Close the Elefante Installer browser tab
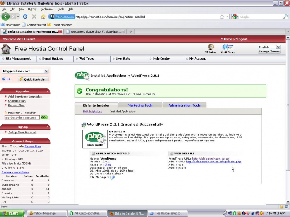Viewport: 290px width, 217px height. coord(60,31)
